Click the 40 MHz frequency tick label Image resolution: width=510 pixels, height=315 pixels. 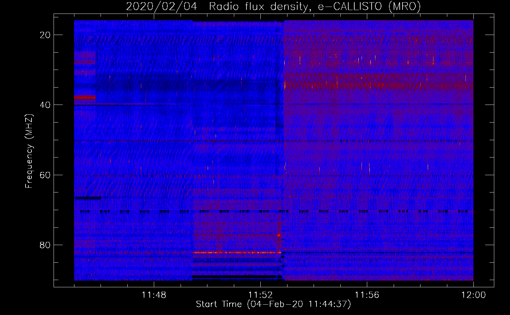tap(45, 105)
